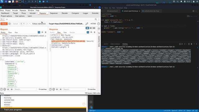Click the Follow redirection button
The width and height of the screenshot is (199, 112).
click(39, 24)
